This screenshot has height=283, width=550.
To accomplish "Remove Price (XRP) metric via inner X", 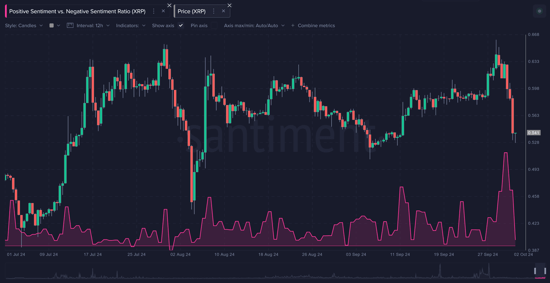I will tap(223, 11).
